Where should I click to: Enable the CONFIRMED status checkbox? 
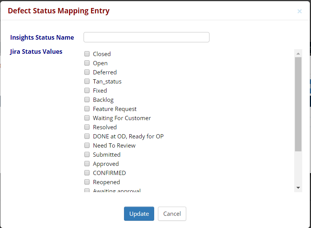(x=87, y=173)
